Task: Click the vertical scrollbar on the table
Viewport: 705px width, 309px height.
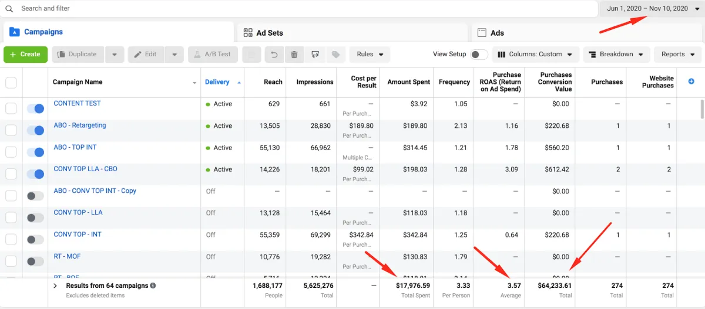Action: pos(701,109)
